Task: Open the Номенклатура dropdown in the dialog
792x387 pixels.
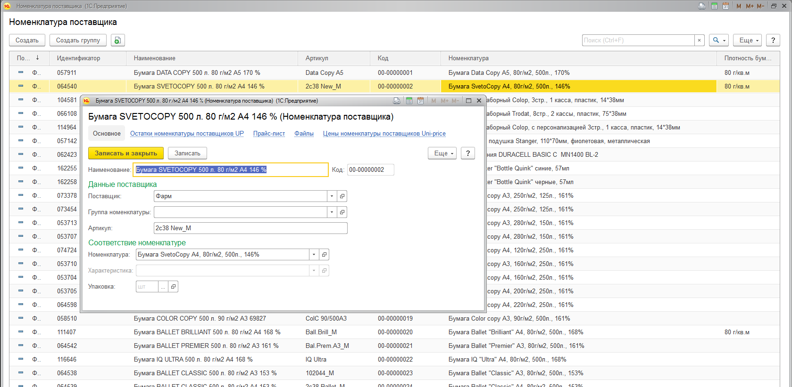Action: [x=314, y=255]
